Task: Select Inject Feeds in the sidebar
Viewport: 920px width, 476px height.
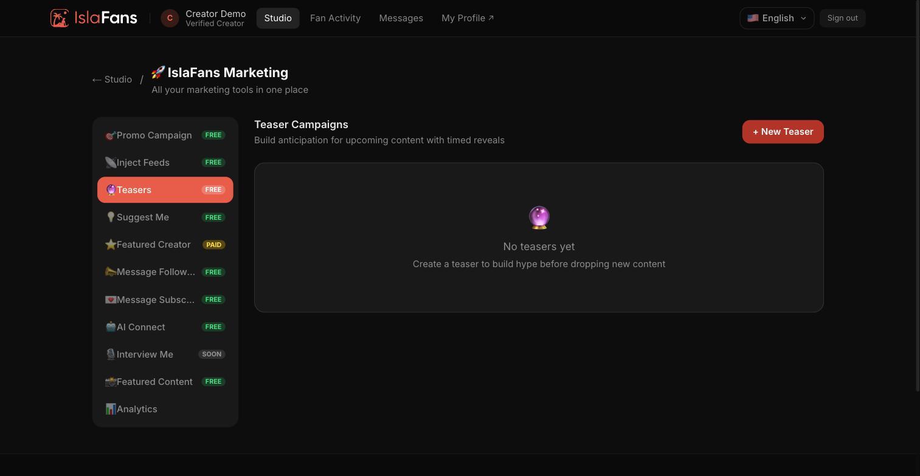Action: pos(165,163)
